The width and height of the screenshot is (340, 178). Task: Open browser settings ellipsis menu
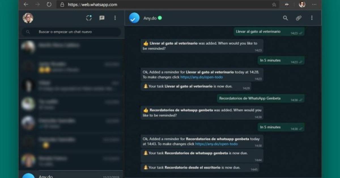(x=314, y=5)
